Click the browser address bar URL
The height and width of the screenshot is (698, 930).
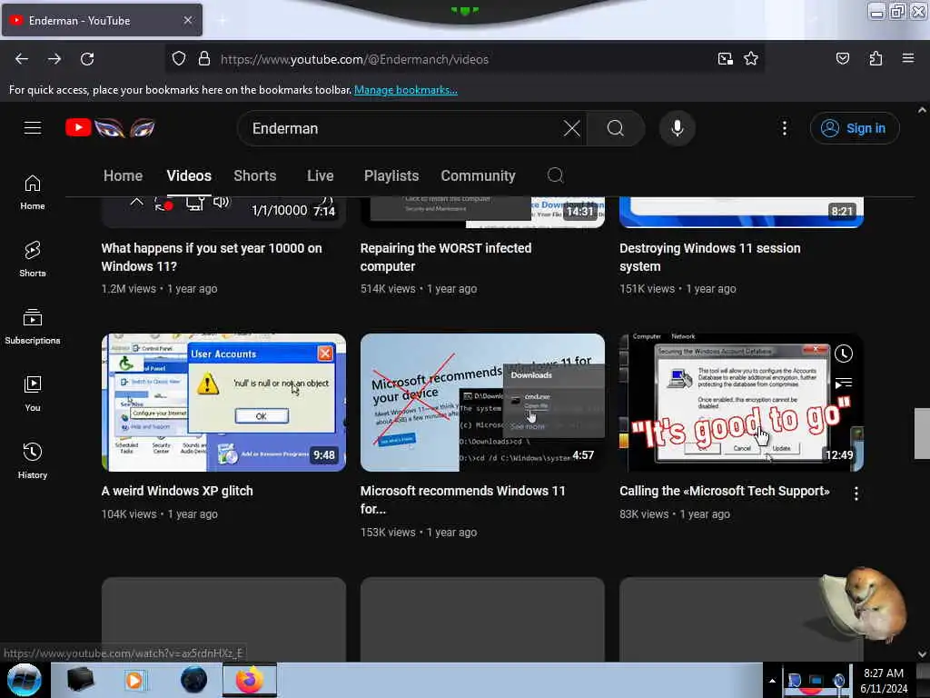pos(355,59)
